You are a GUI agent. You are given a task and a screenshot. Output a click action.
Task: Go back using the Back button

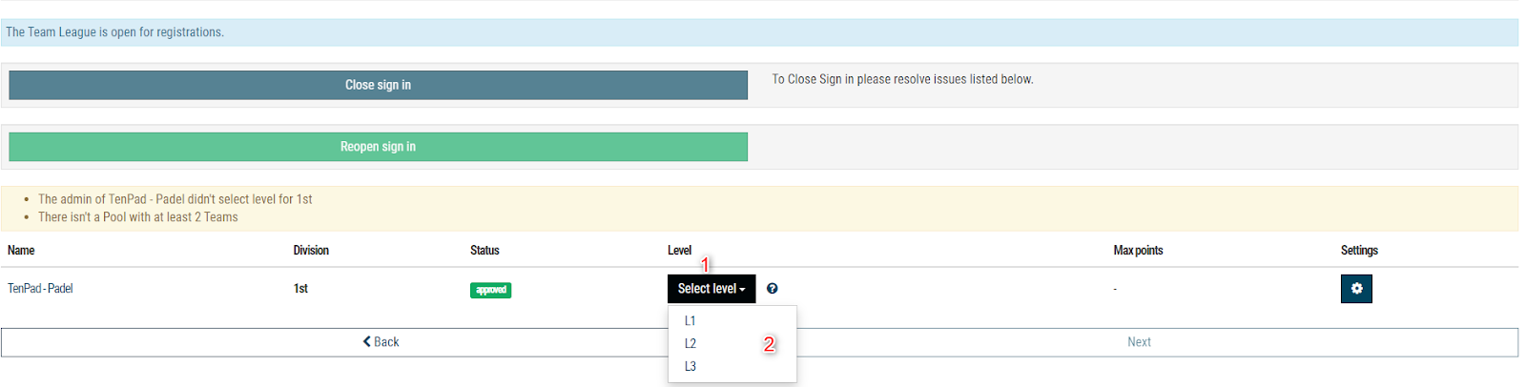tap(381, 342)
